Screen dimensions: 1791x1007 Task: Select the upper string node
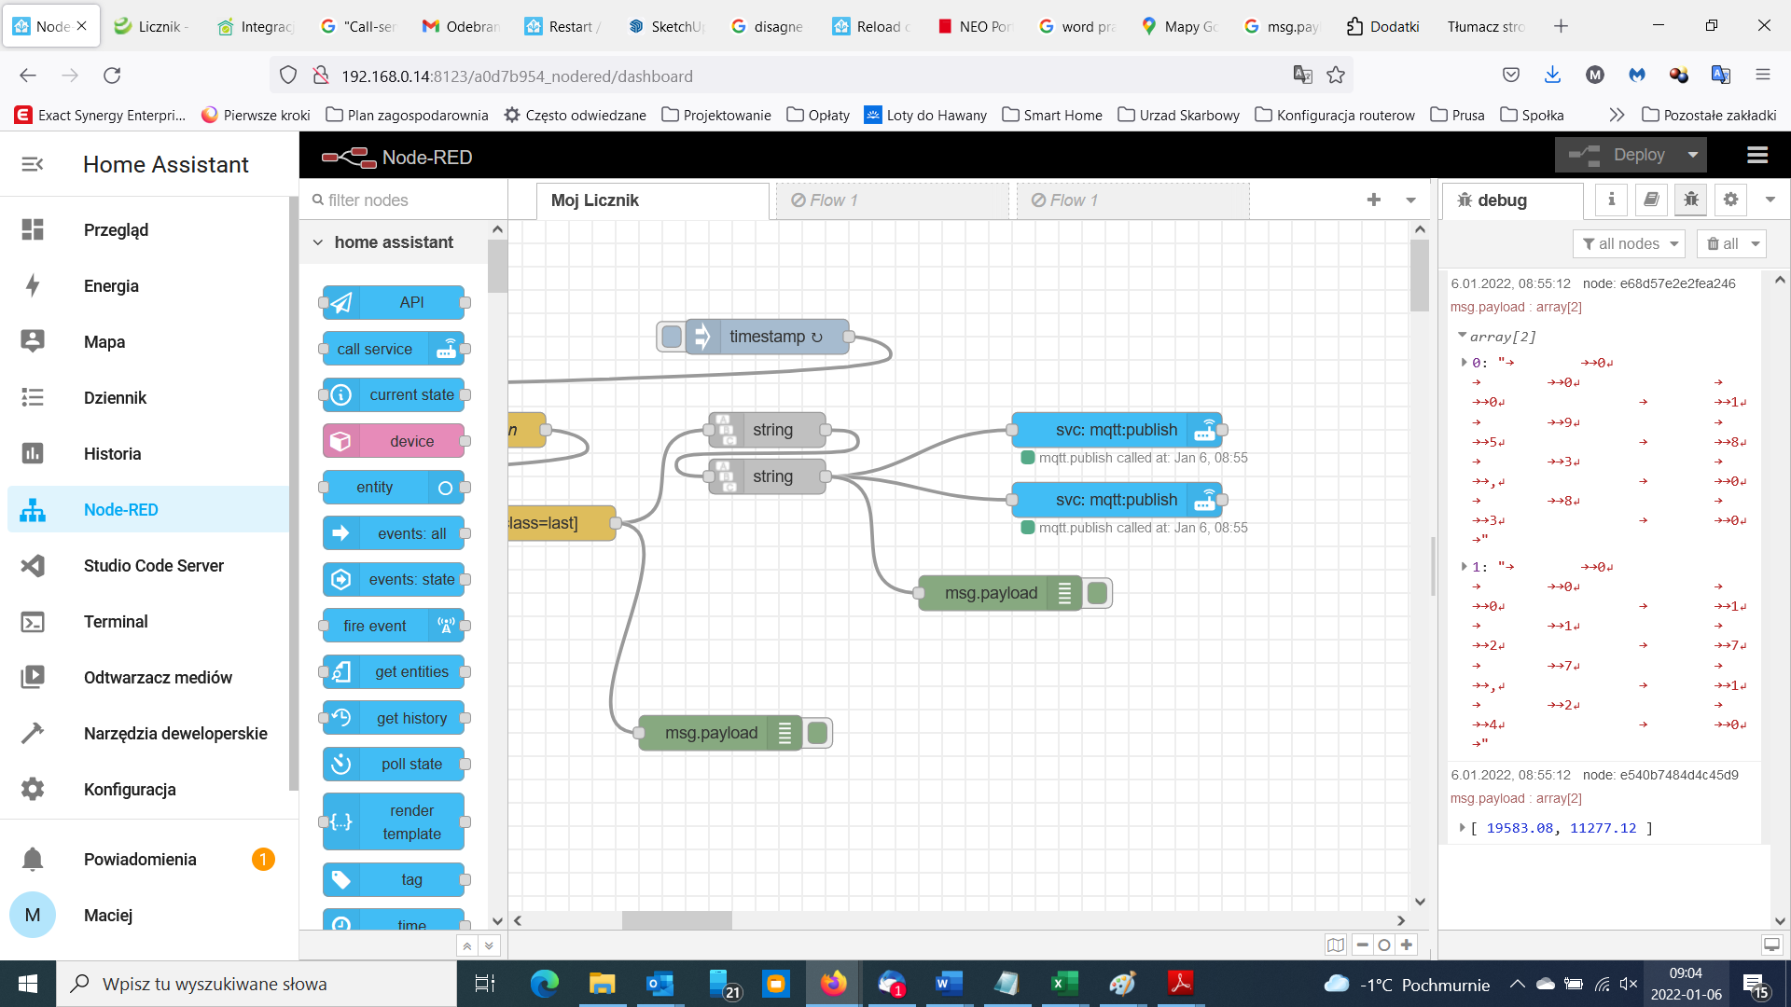pyautogui.click(x=768, y=430)
